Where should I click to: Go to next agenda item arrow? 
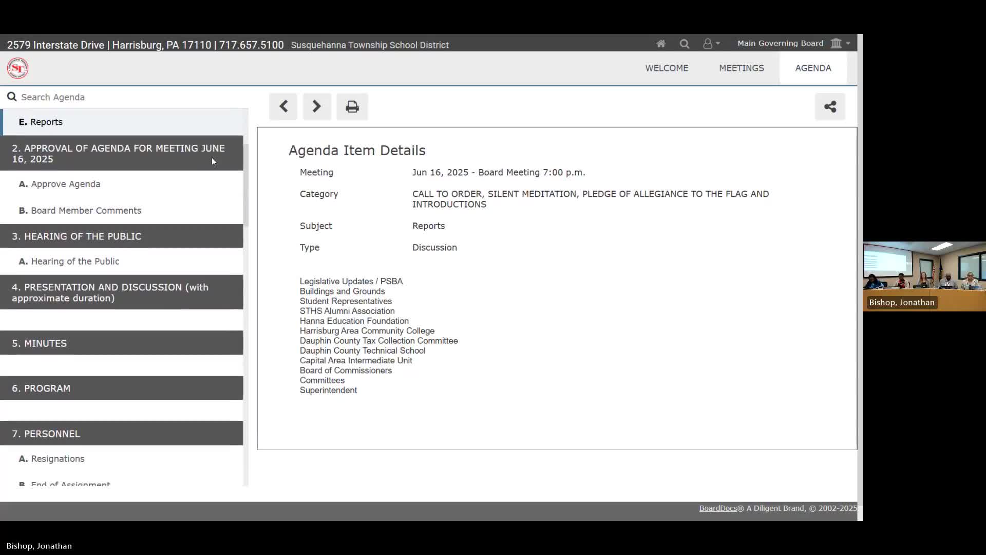click(x=317, y=106)
